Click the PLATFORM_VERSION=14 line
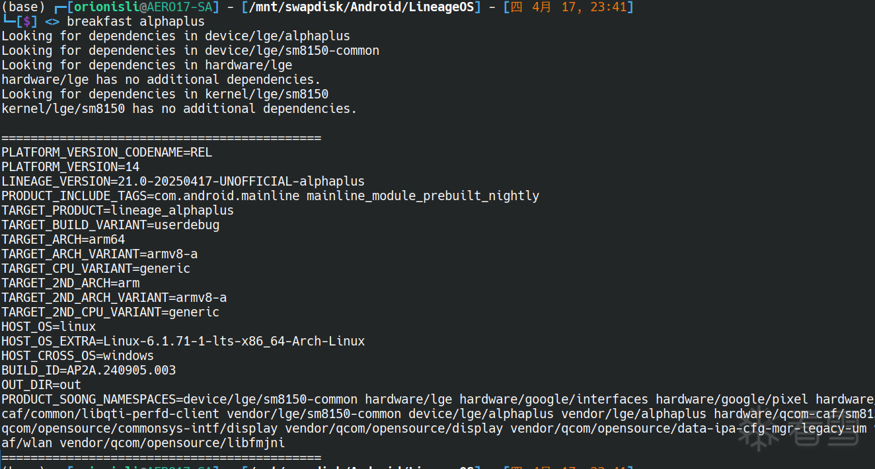 tap(70, 167)
